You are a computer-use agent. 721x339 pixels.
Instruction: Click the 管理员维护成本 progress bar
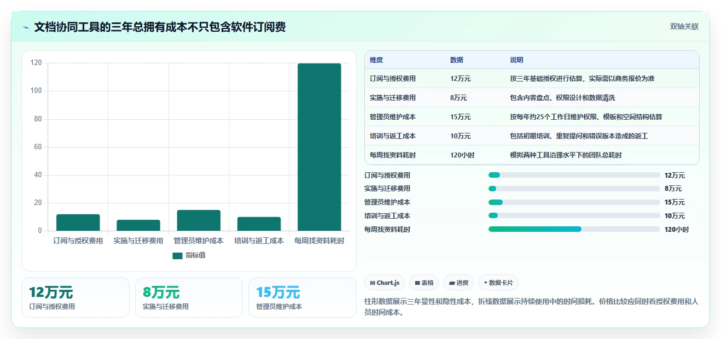pyautogui.click(x=574, y=202)
